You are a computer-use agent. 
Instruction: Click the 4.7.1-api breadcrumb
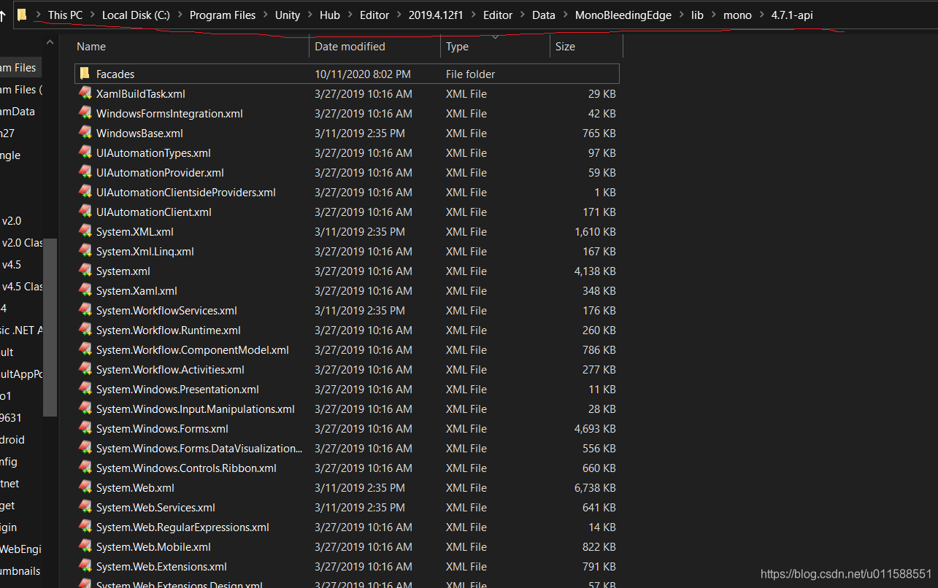(x=792, y=15)
